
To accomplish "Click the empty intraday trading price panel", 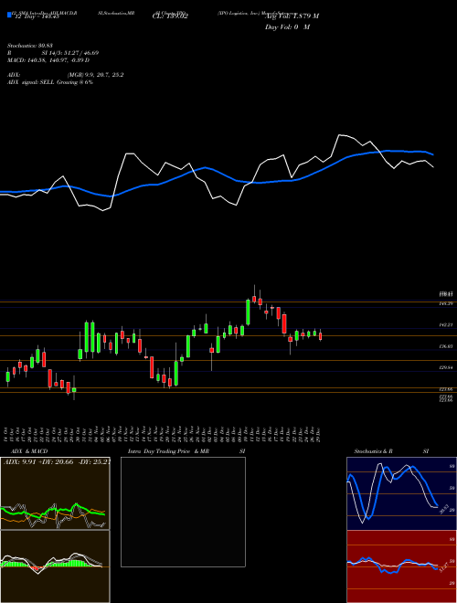I will coord(183,512).
